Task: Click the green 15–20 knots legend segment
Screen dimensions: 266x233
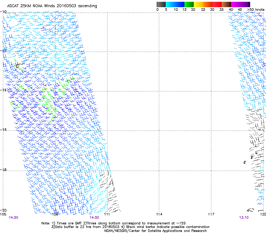Action: 189,4
